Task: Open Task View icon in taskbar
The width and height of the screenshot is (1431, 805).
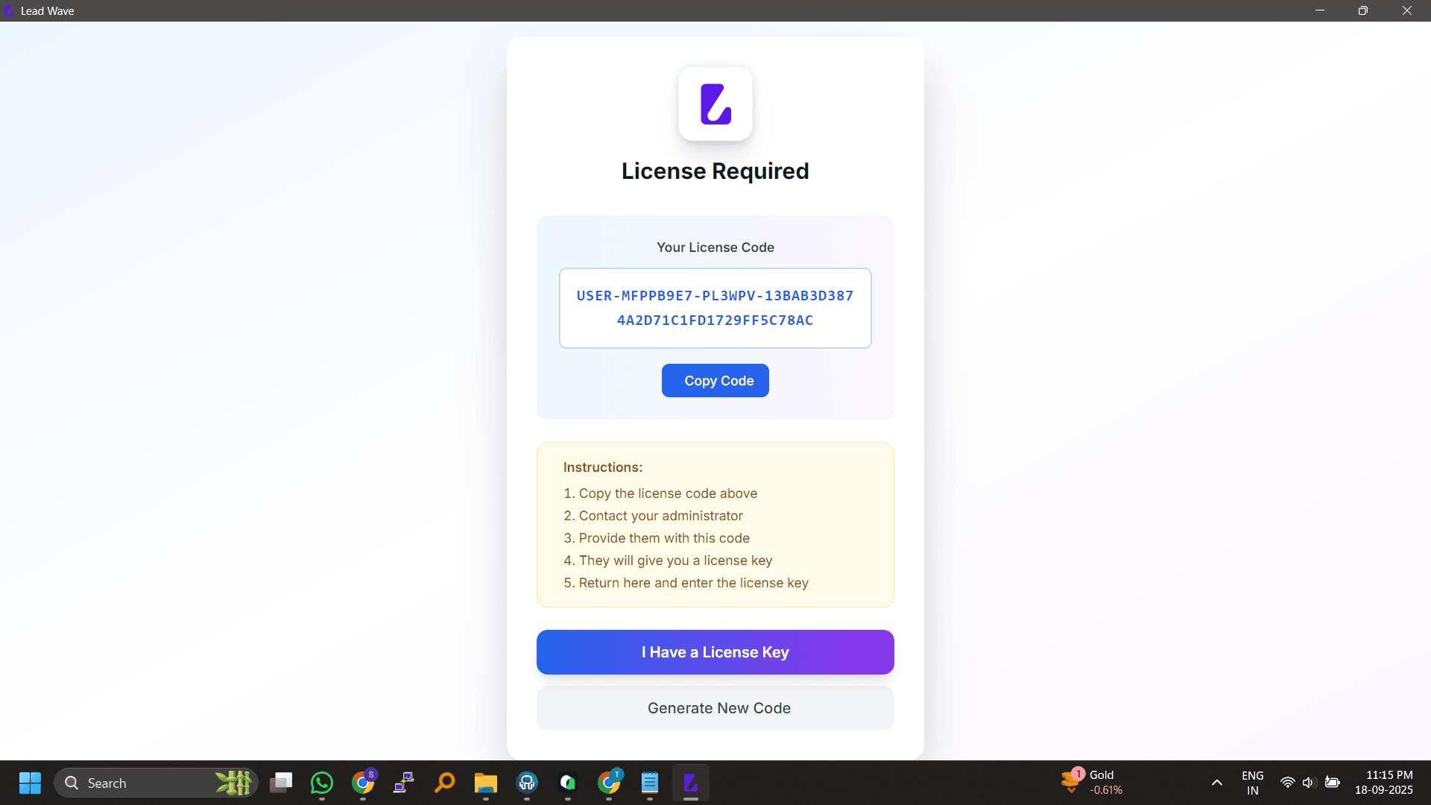Action: [x=281, y=783]
